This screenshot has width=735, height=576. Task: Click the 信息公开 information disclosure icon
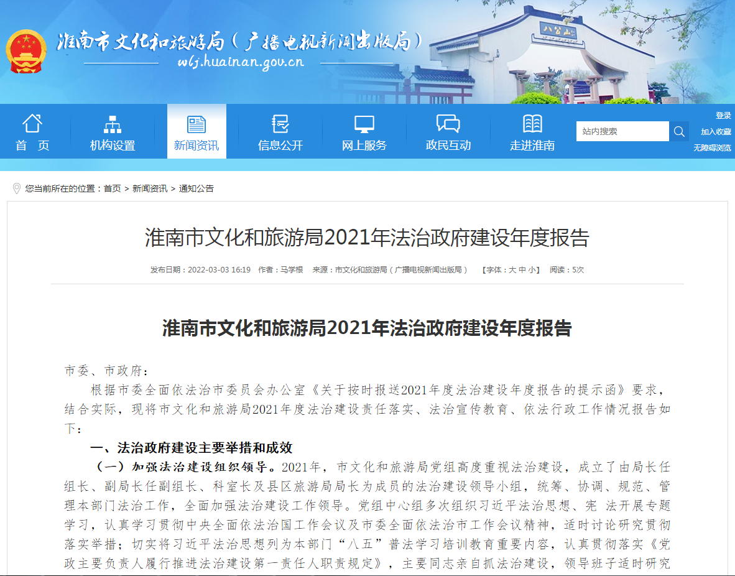279,123
